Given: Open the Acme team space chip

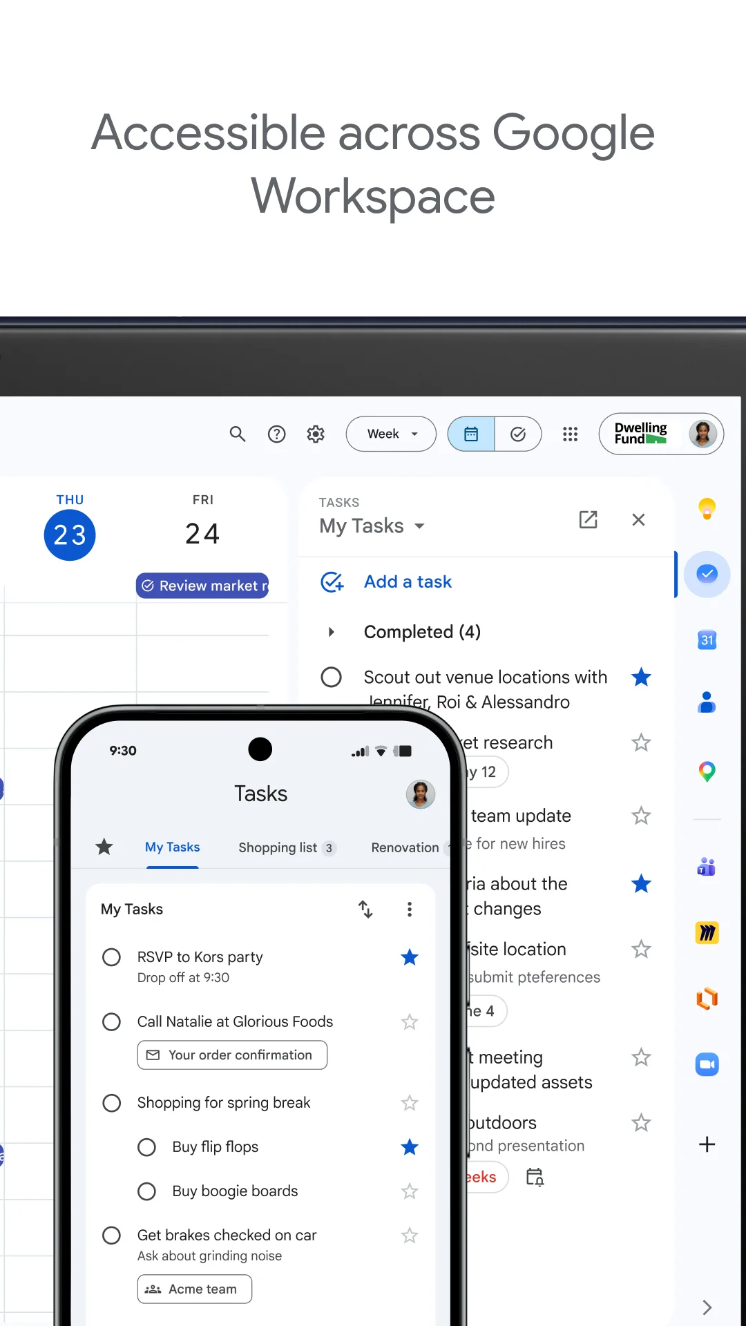Looking at the screenshot, I should click(x=194, y=1289).
